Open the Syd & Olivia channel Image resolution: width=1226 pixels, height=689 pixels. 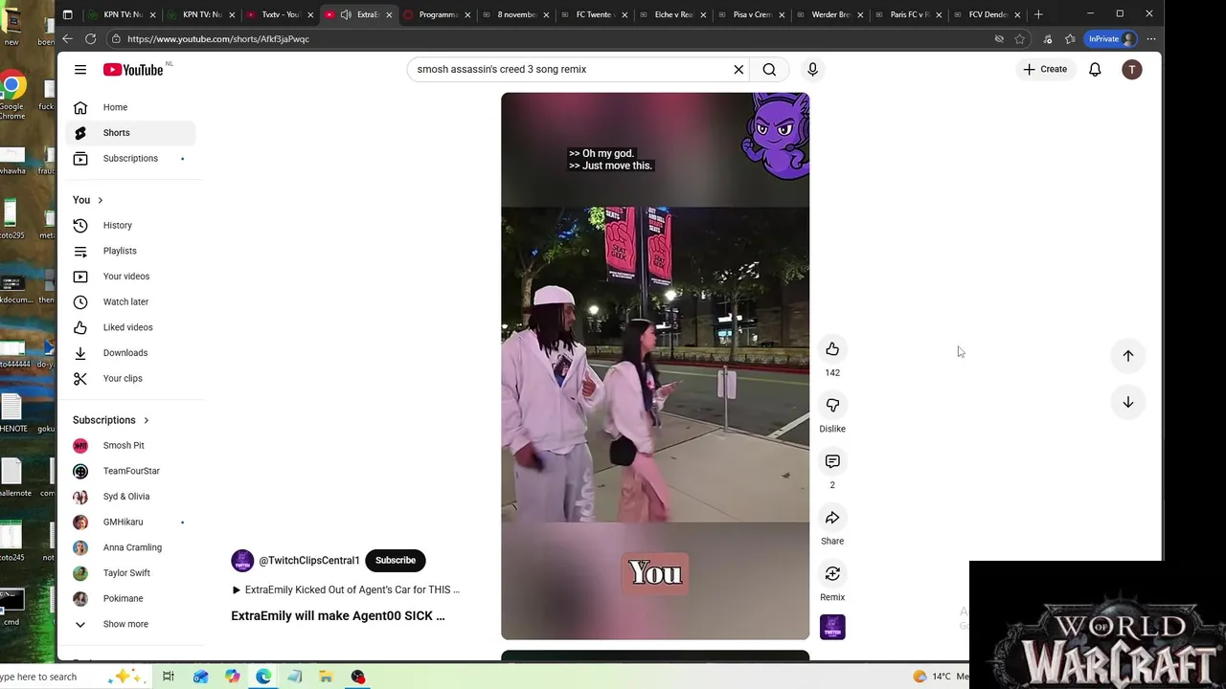(x=130, y=497)
